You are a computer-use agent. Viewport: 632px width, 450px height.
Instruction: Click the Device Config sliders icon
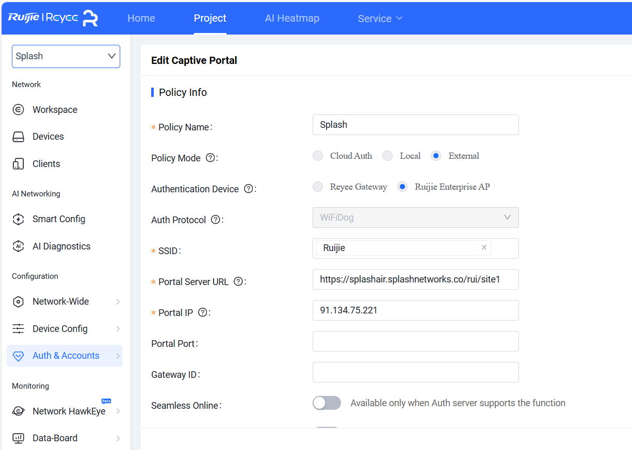click(x=18, y=329)
